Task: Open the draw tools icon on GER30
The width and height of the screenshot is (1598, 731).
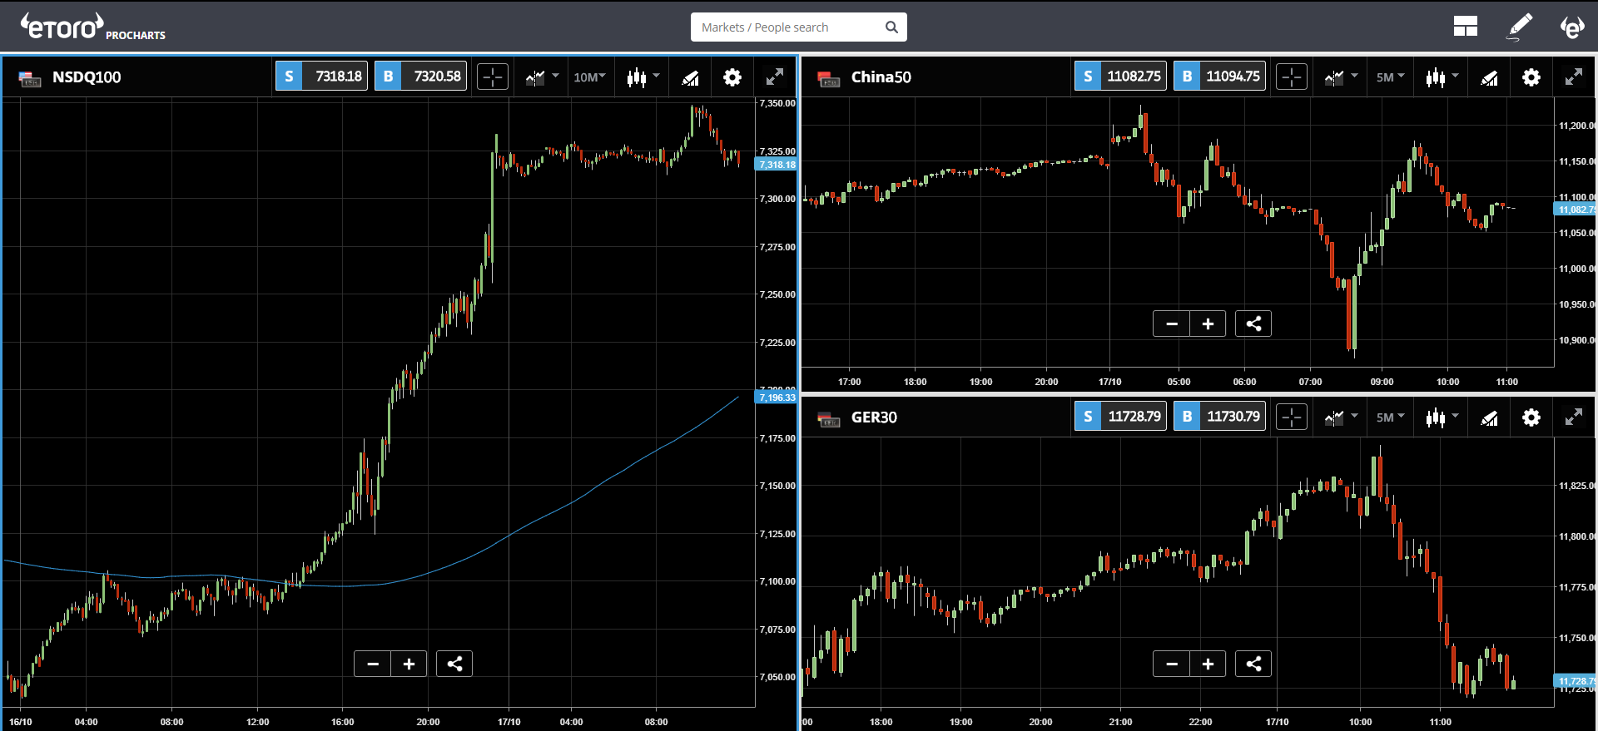Action: click(x=1489, y=417)
